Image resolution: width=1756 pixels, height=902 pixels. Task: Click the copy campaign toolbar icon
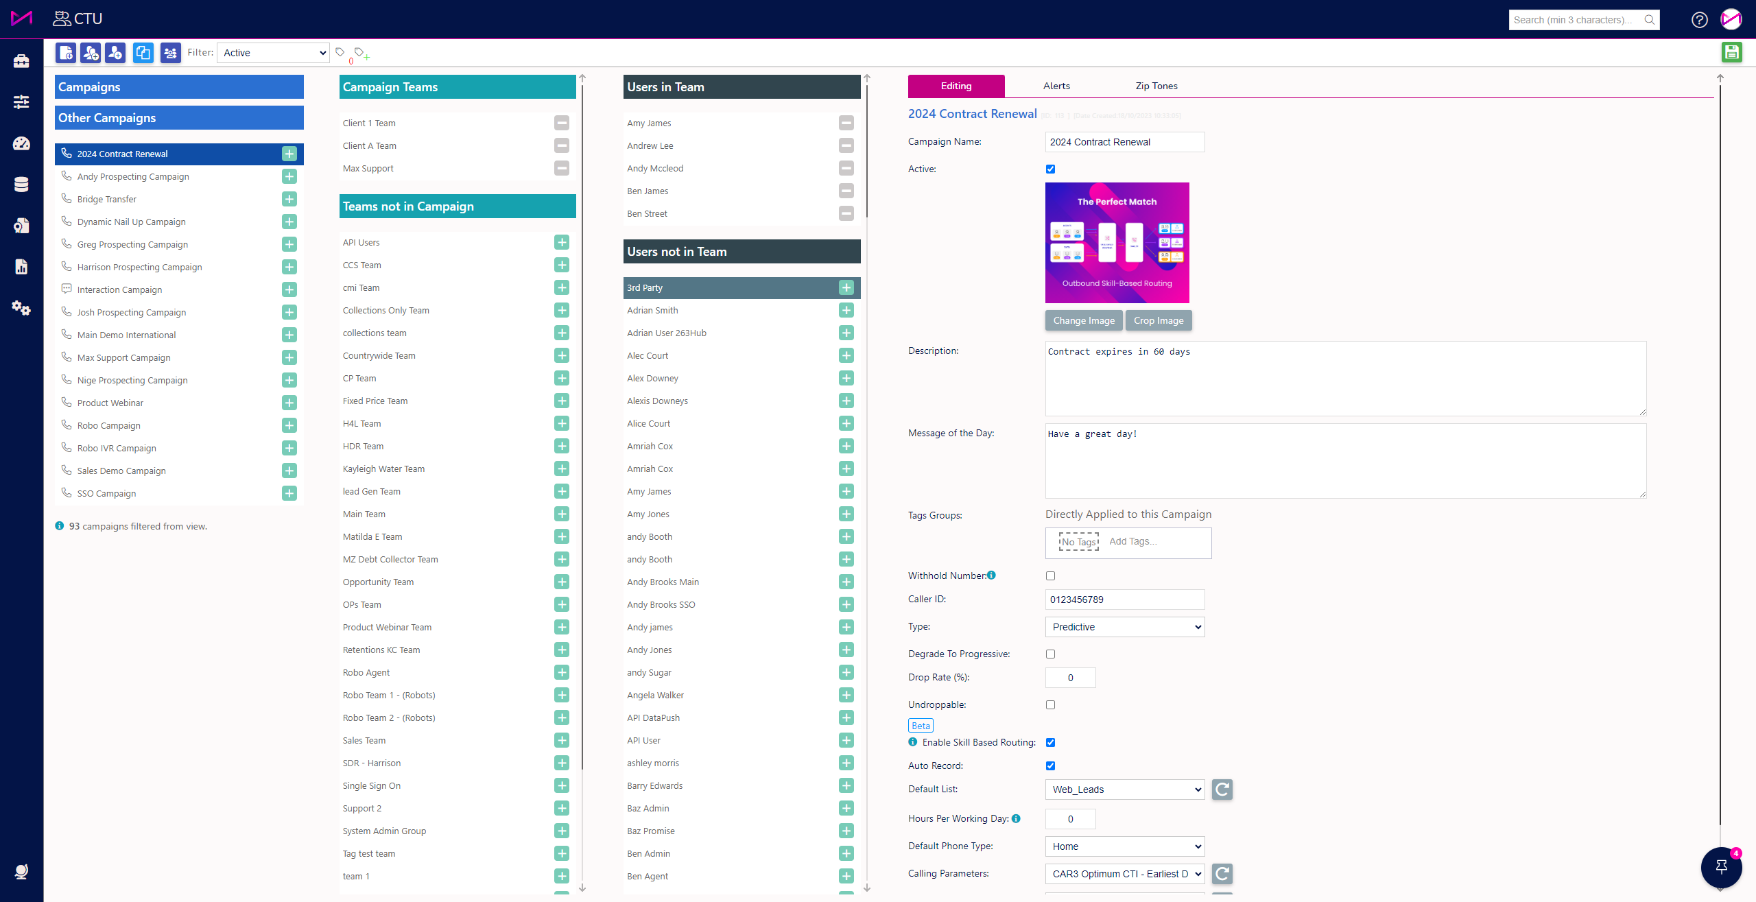[x=143, y=53]
